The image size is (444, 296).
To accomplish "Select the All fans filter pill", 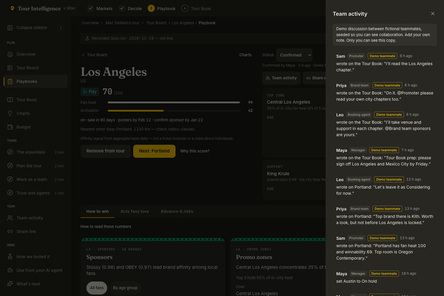I will [x=96, y=288].
